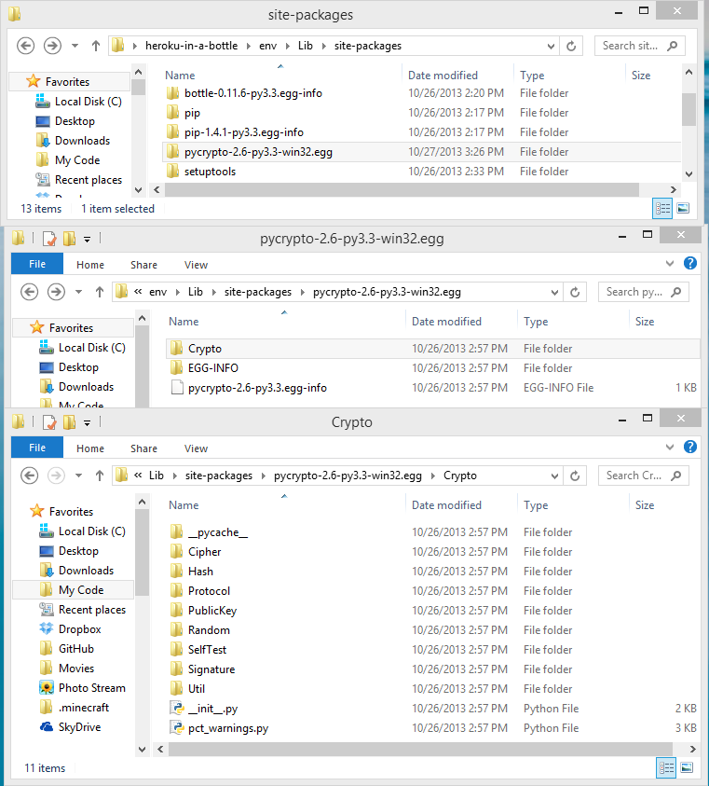Open Home tab in the Crypto window

click(x=90, y=448)
